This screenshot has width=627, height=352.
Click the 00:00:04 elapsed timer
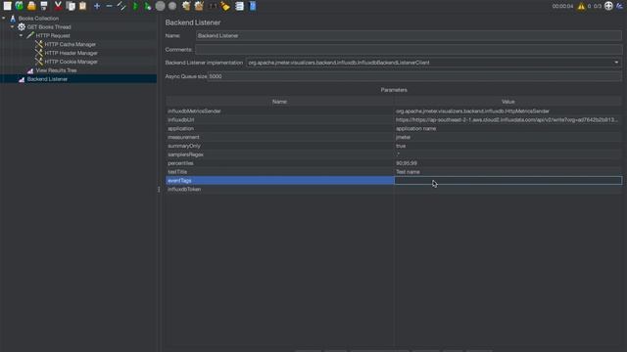562,6
